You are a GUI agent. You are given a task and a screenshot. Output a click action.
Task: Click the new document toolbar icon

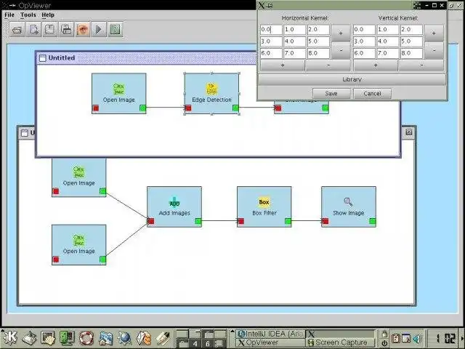click(34, 30)
